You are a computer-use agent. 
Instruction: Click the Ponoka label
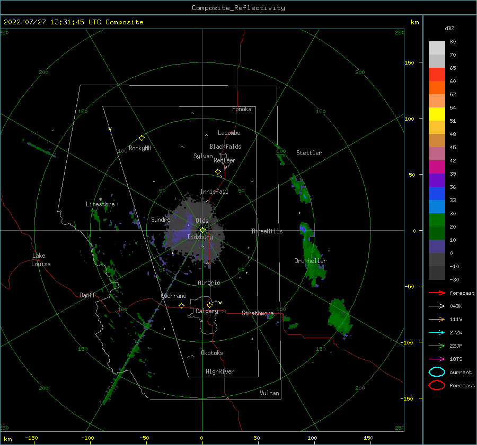242,109
